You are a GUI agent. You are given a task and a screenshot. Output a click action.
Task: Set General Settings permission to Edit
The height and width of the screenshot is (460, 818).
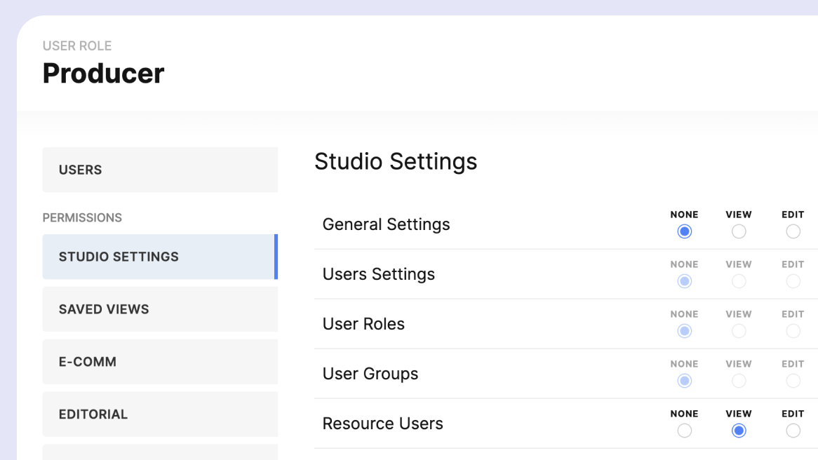(793, 231)
